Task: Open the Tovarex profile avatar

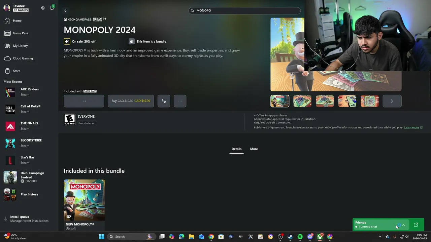Action: tap(7, 8)
